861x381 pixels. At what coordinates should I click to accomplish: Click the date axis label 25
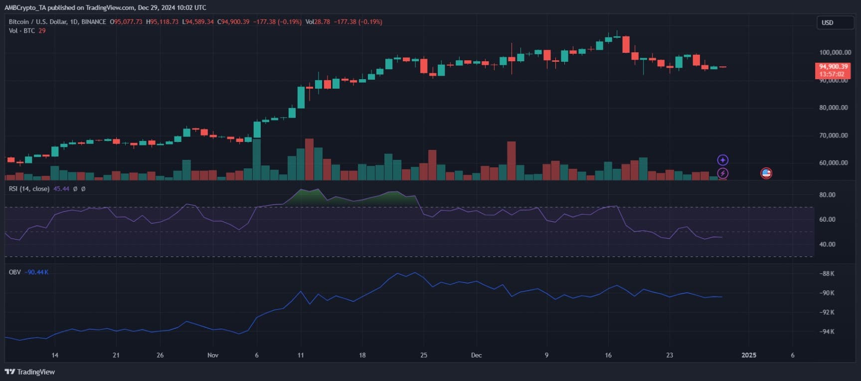pyautogui.click(x=424, y=355)
